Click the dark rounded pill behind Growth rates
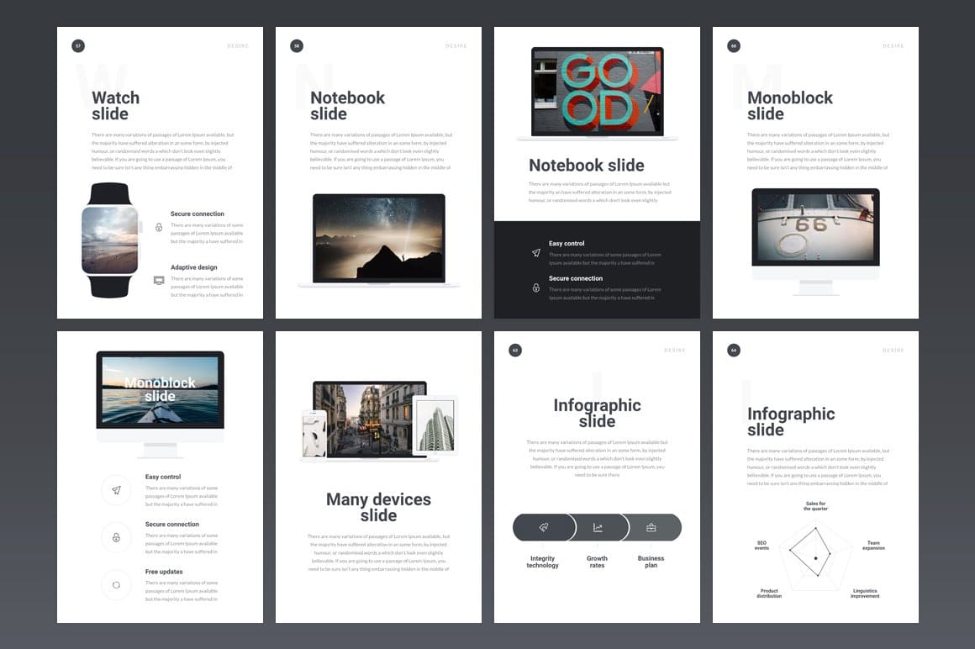Viewport: 975px width, 649px height. [598, 527]
